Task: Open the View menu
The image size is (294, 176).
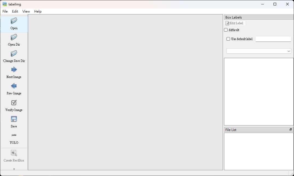Action: [x=26, y=11]
